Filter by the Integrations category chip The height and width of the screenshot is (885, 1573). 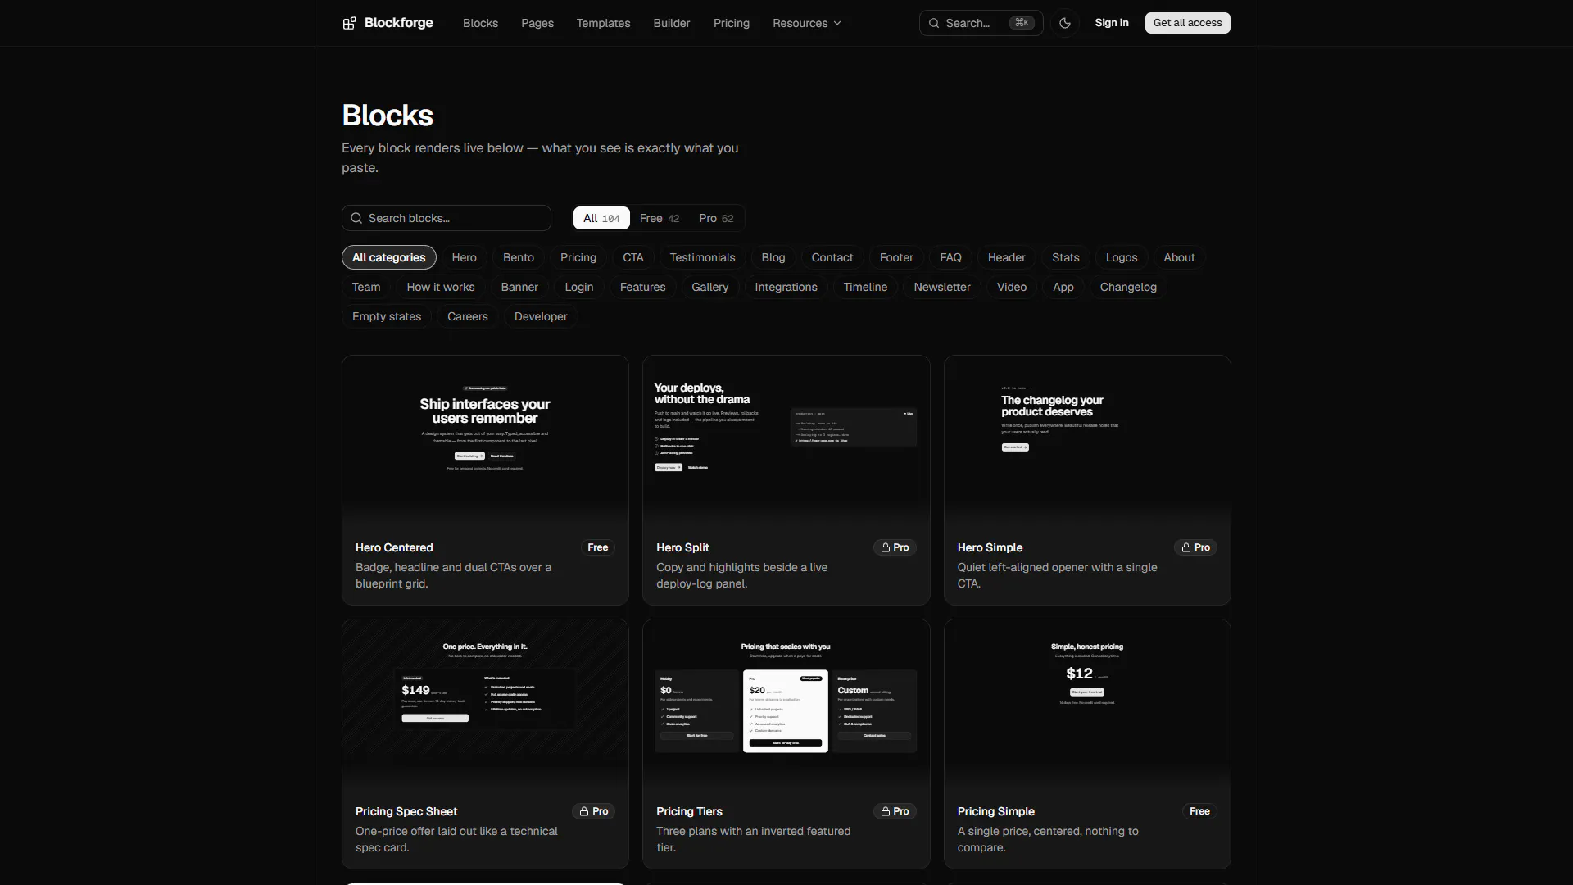[786, 287]
